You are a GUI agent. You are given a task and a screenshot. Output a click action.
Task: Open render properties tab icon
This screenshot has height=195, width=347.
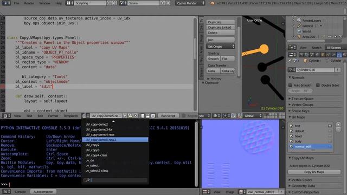tap(301, 55)
